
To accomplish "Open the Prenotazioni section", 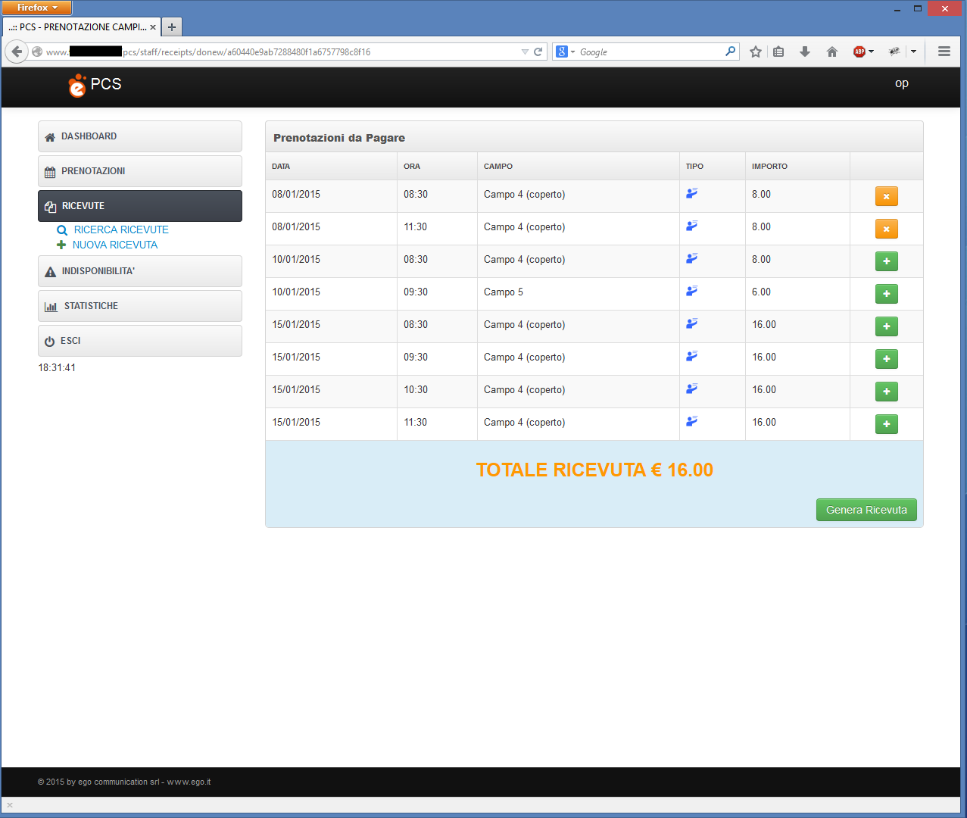I will point(140,171).
